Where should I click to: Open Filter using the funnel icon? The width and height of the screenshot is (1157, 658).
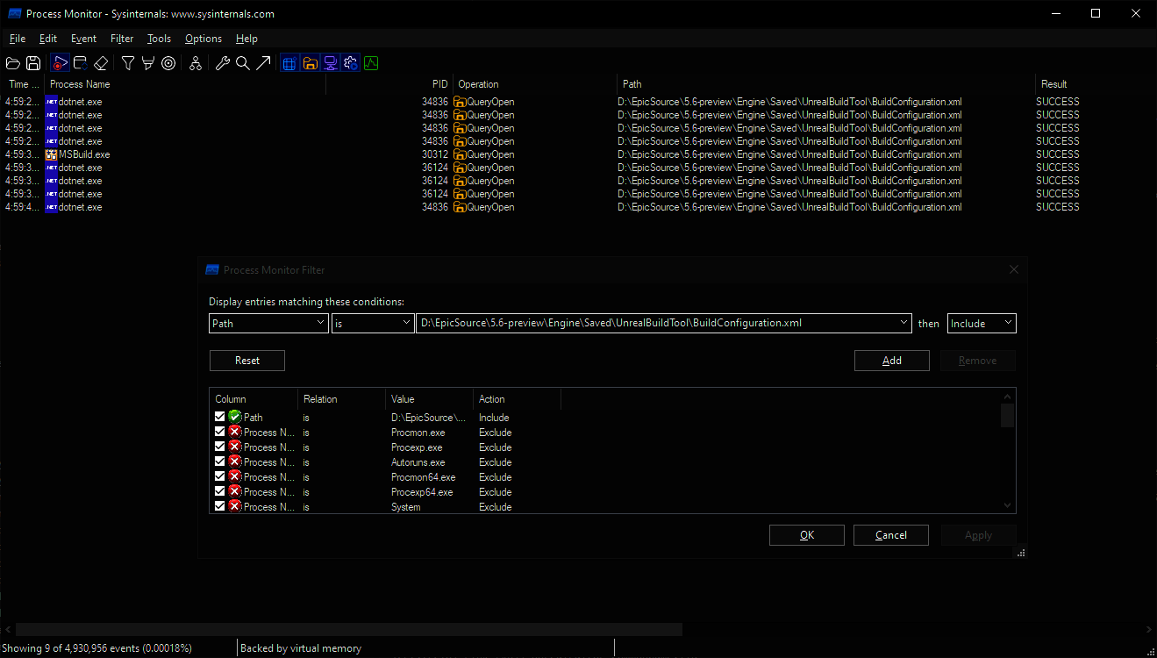[x=128, y=63]
